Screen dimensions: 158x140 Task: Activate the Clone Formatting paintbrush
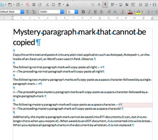point(68,5)
